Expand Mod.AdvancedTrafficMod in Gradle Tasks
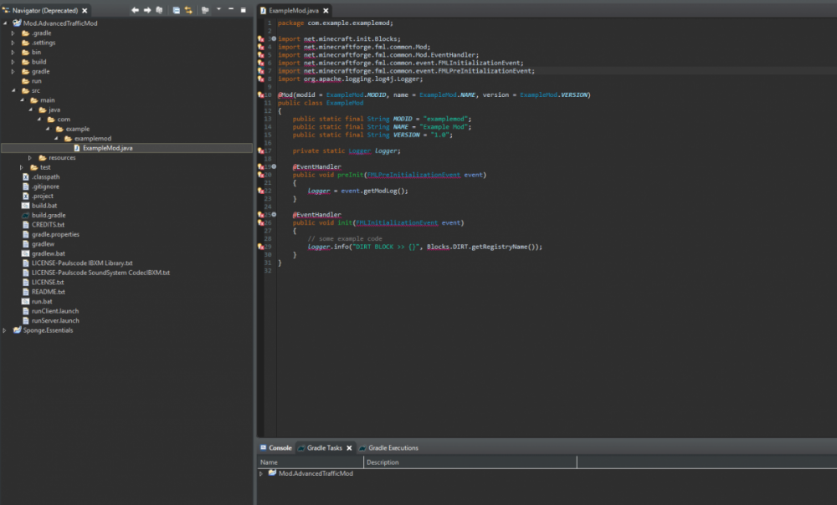 (261, 474)
